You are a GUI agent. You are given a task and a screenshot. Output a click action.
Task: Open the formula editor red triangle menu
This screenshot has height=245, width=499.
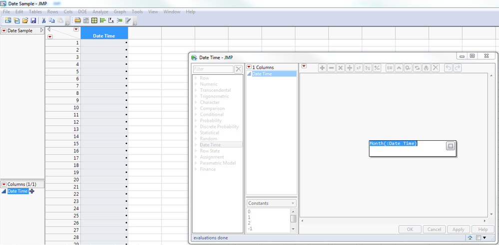[x=304, y=66]
